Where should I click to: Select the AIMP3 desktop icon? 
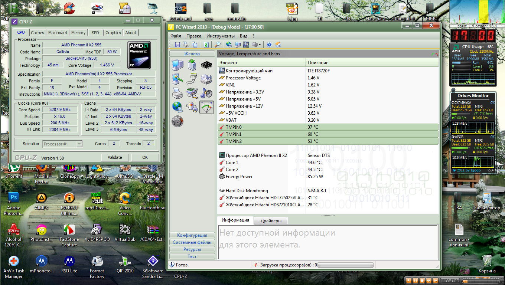(x=42, y=202)
